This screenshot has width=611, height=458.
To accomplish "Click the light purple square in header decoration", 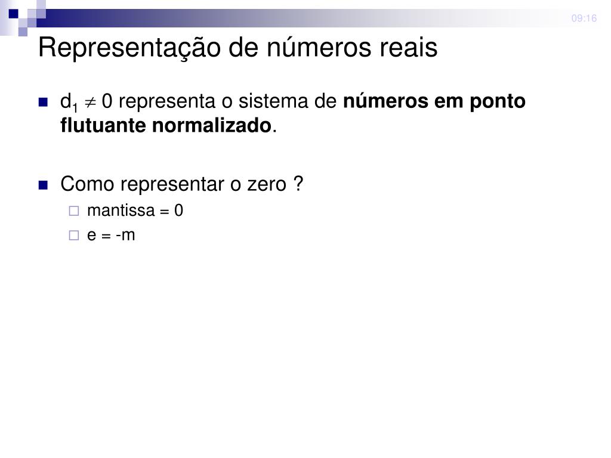I will click(x=23, y=32).
